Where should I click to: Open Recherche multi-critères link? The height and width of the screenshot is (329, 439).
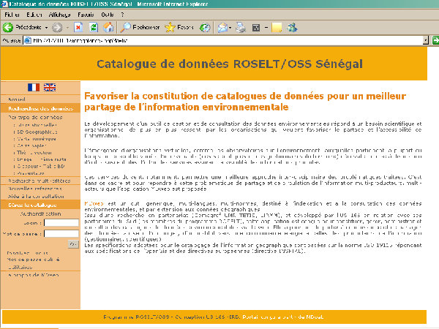(x=40, y=181)
